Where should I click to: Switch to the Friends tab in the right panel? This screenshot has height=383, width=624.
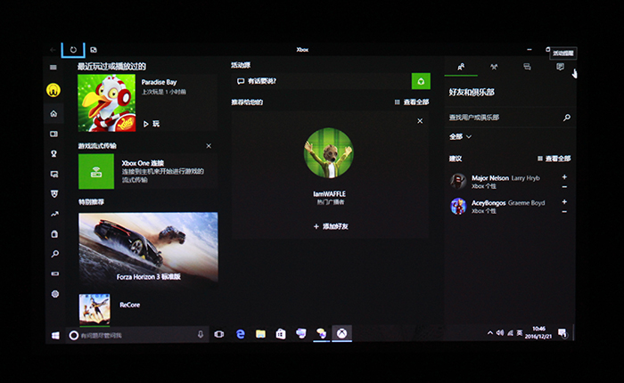[x=461, y=67]
